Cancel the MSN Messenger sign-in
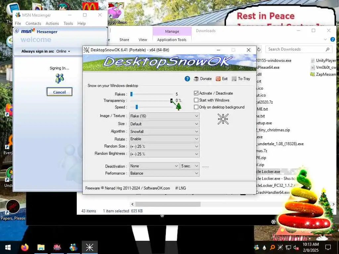 tap(60, 92)
